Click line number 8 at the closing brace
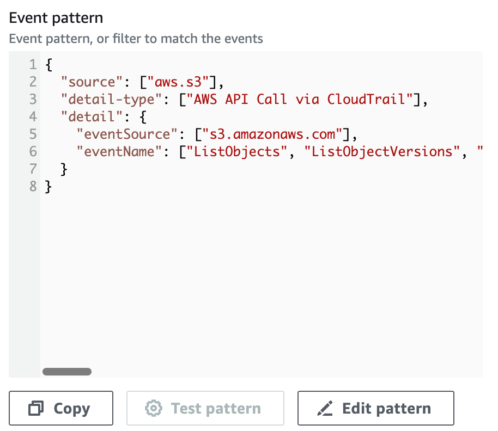This screenshot has width=498, height=431. 33,186
